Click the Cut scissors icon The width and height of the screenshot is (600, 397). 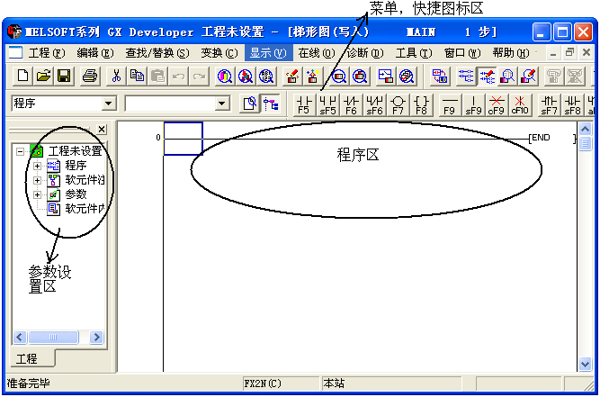(x=116, y=77)
